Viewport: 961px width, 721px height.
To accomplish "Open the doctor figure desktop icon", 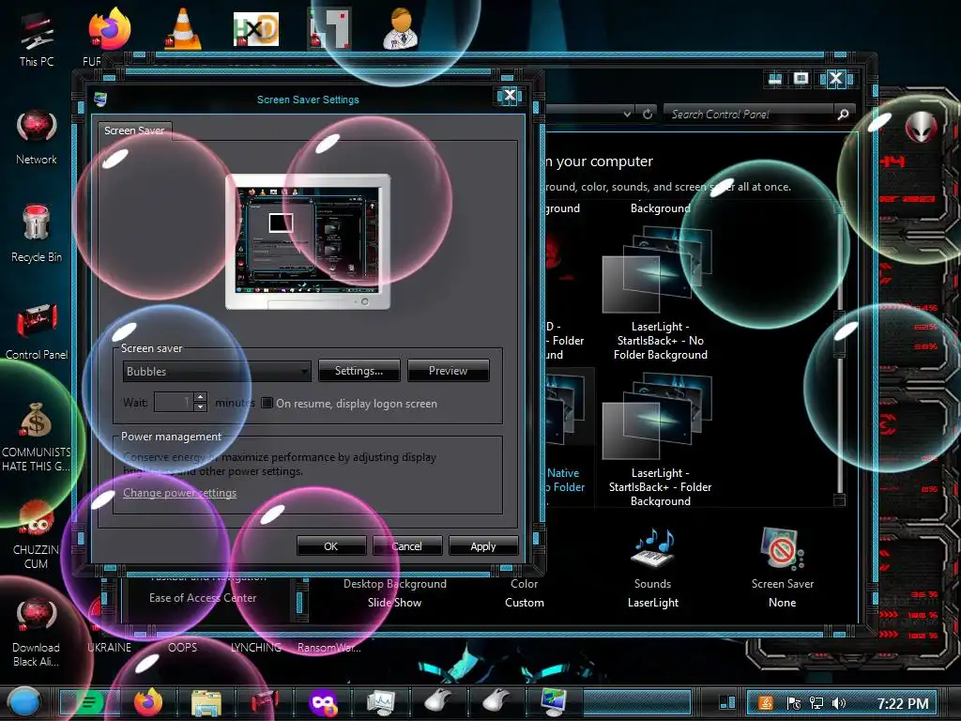I will [402, 29].
